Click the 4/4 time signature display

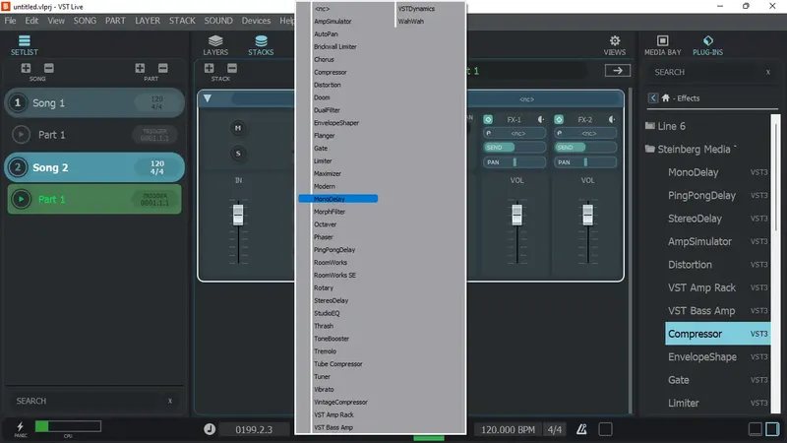tap(555, 429)
